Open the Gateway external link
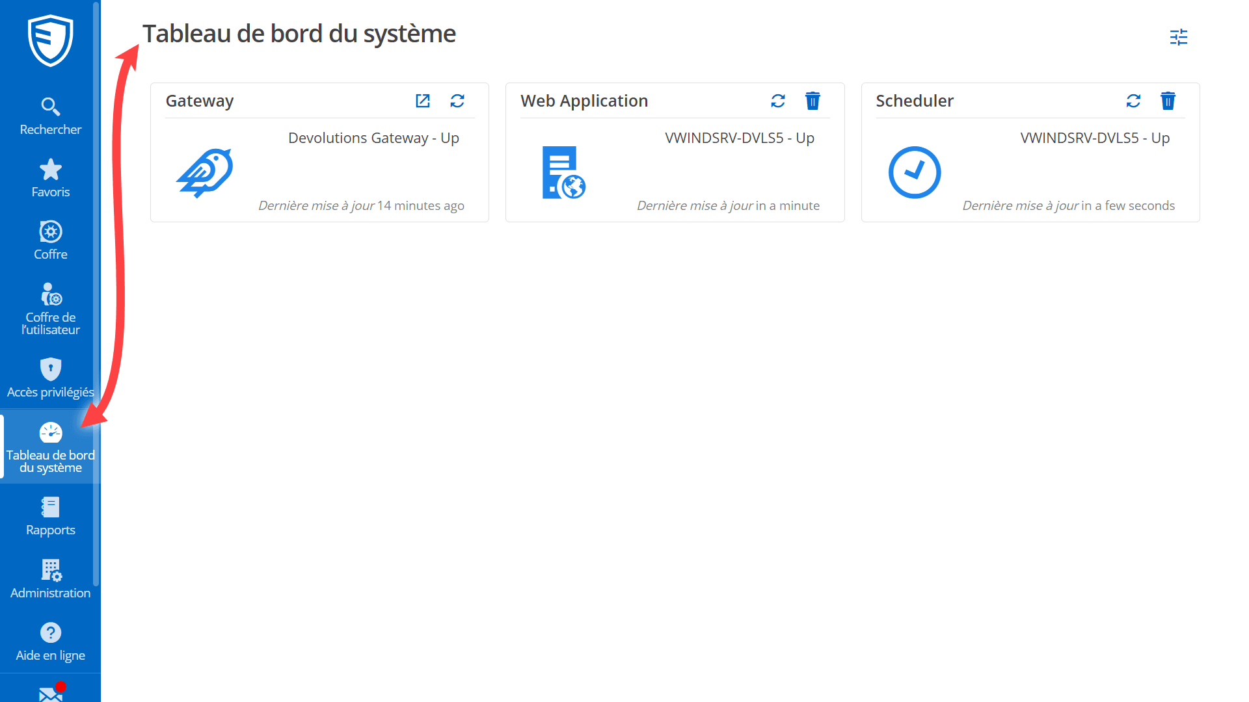The width and height of the screenshot is (1249, 702). pos(423,101)
